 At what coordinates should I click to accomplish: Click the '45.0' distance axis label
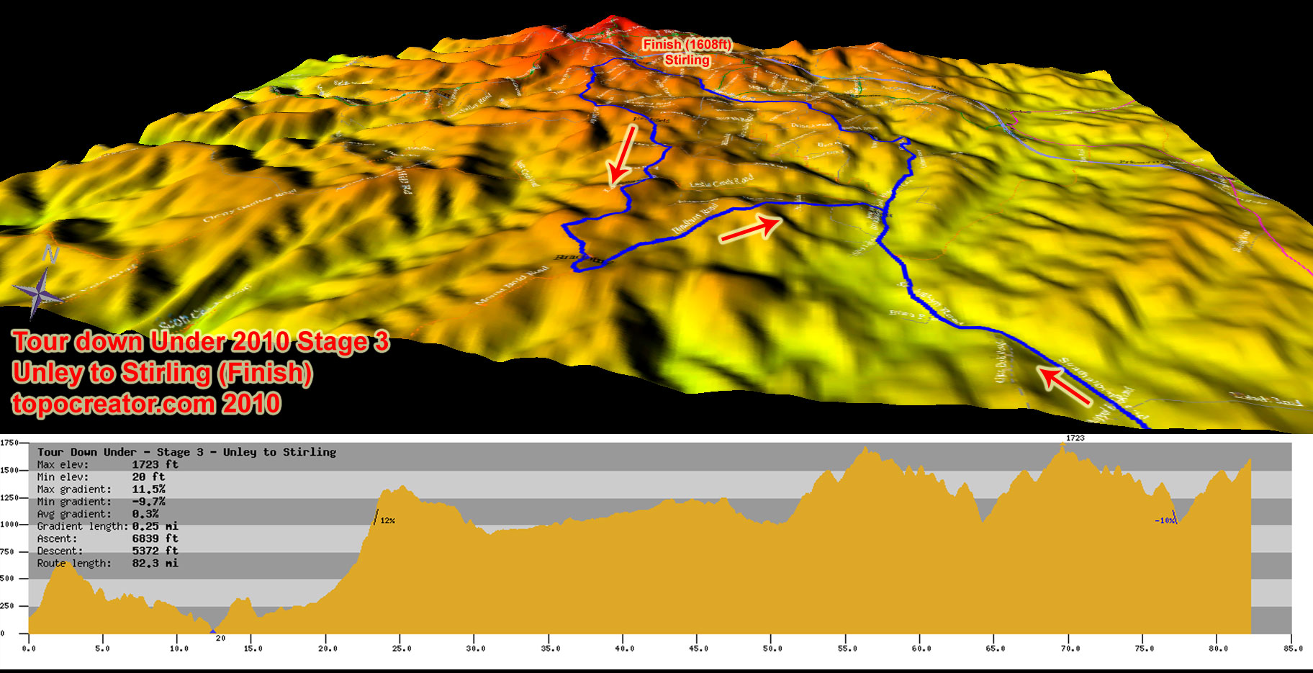click(x=698, y=649)
